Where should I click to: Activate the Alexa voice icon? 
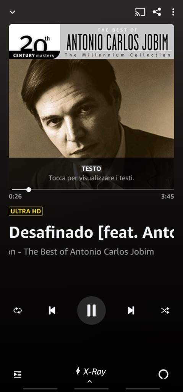pos(163,374)
